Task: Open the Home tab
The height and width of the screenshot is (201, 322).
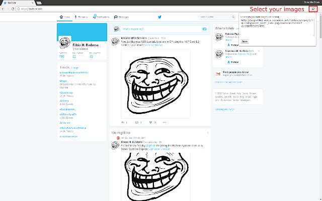Action: click(x=65, y=17)
